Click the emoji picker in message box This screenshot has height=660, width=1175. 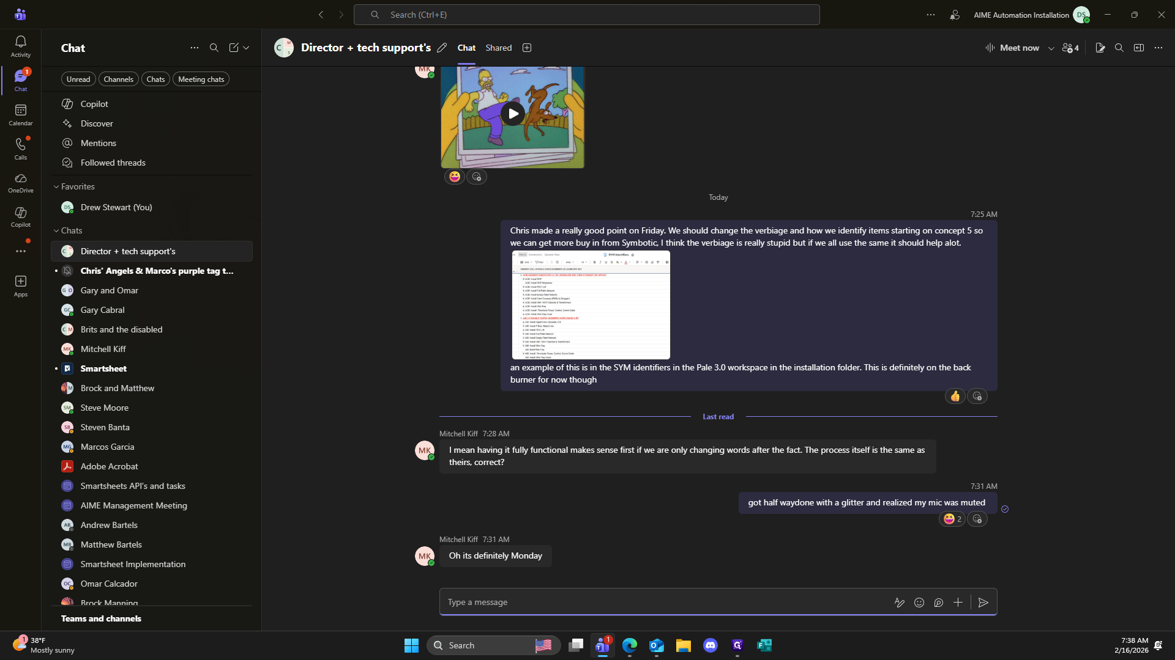[x=919, y=603]
